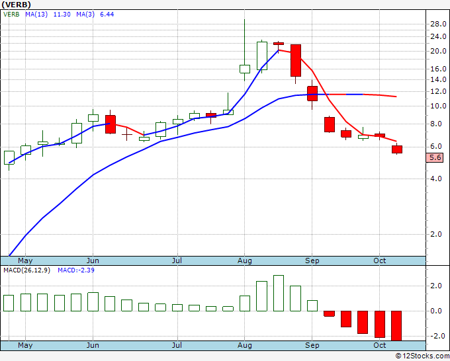The image size is (450, 361).
Task: Open the 12Stocks.com copyright link
Action: (422, 356)
